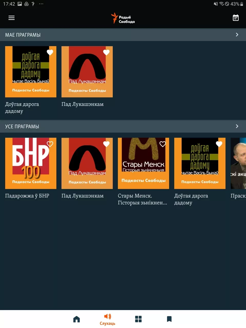This screenshot has height=328, width=246.
Task: Tap the Радыё Свабода logo
Action: (123, 18)
